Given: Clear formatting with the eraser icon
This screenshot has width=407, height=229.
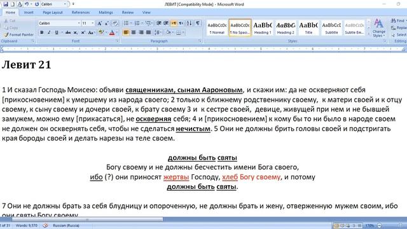Looking at the screenshot, I should pos(115,24).
